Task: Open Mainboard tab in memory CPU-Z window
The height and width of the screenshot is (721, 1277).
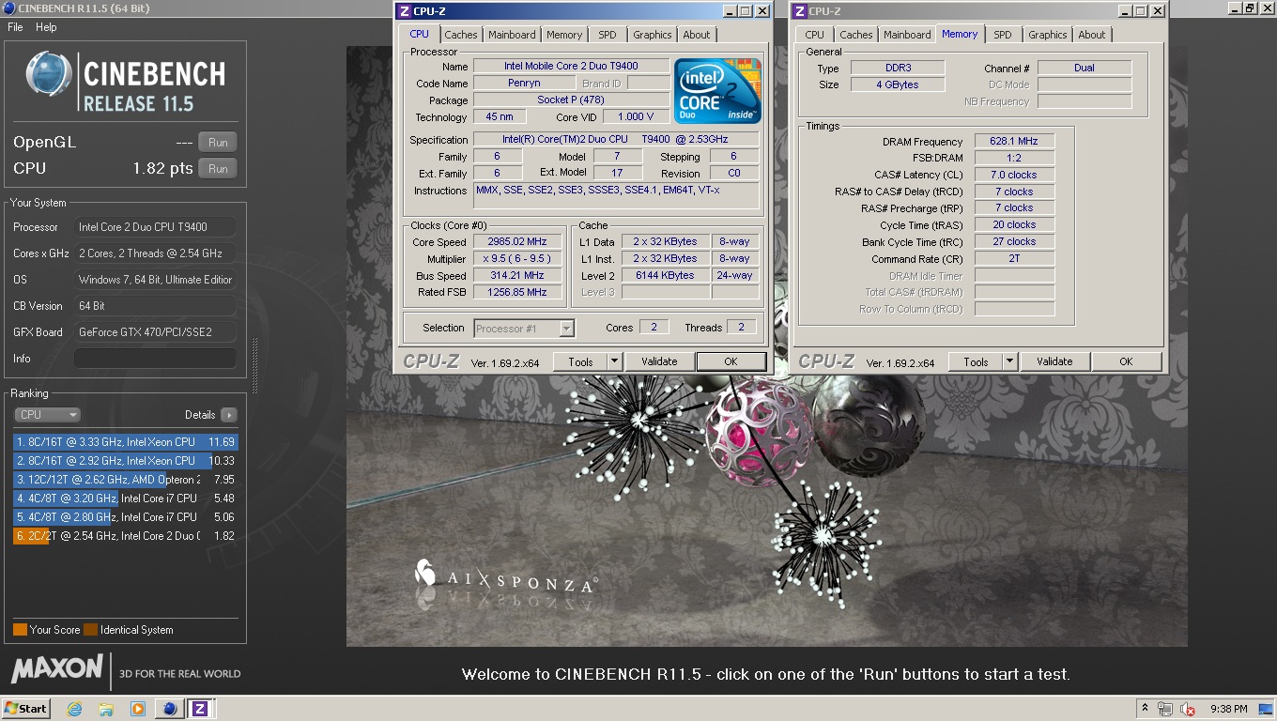Action: [x=907, y=35]
